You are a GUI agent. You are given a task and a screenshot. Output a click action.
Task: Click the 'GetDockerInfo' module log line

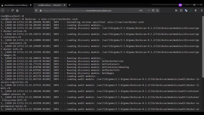click(60, 70)
